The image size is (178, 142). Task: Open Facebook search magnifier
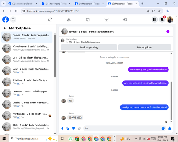13,20
